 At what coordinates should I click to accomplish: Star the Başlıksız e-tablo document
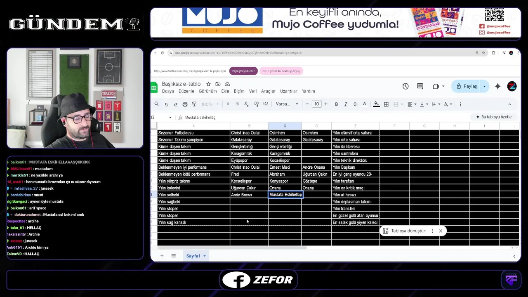[x=208, y=84]
